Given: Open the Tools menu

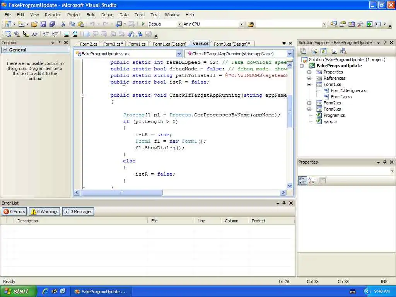Looking at the screenshot, I should [x=139, y=15].
